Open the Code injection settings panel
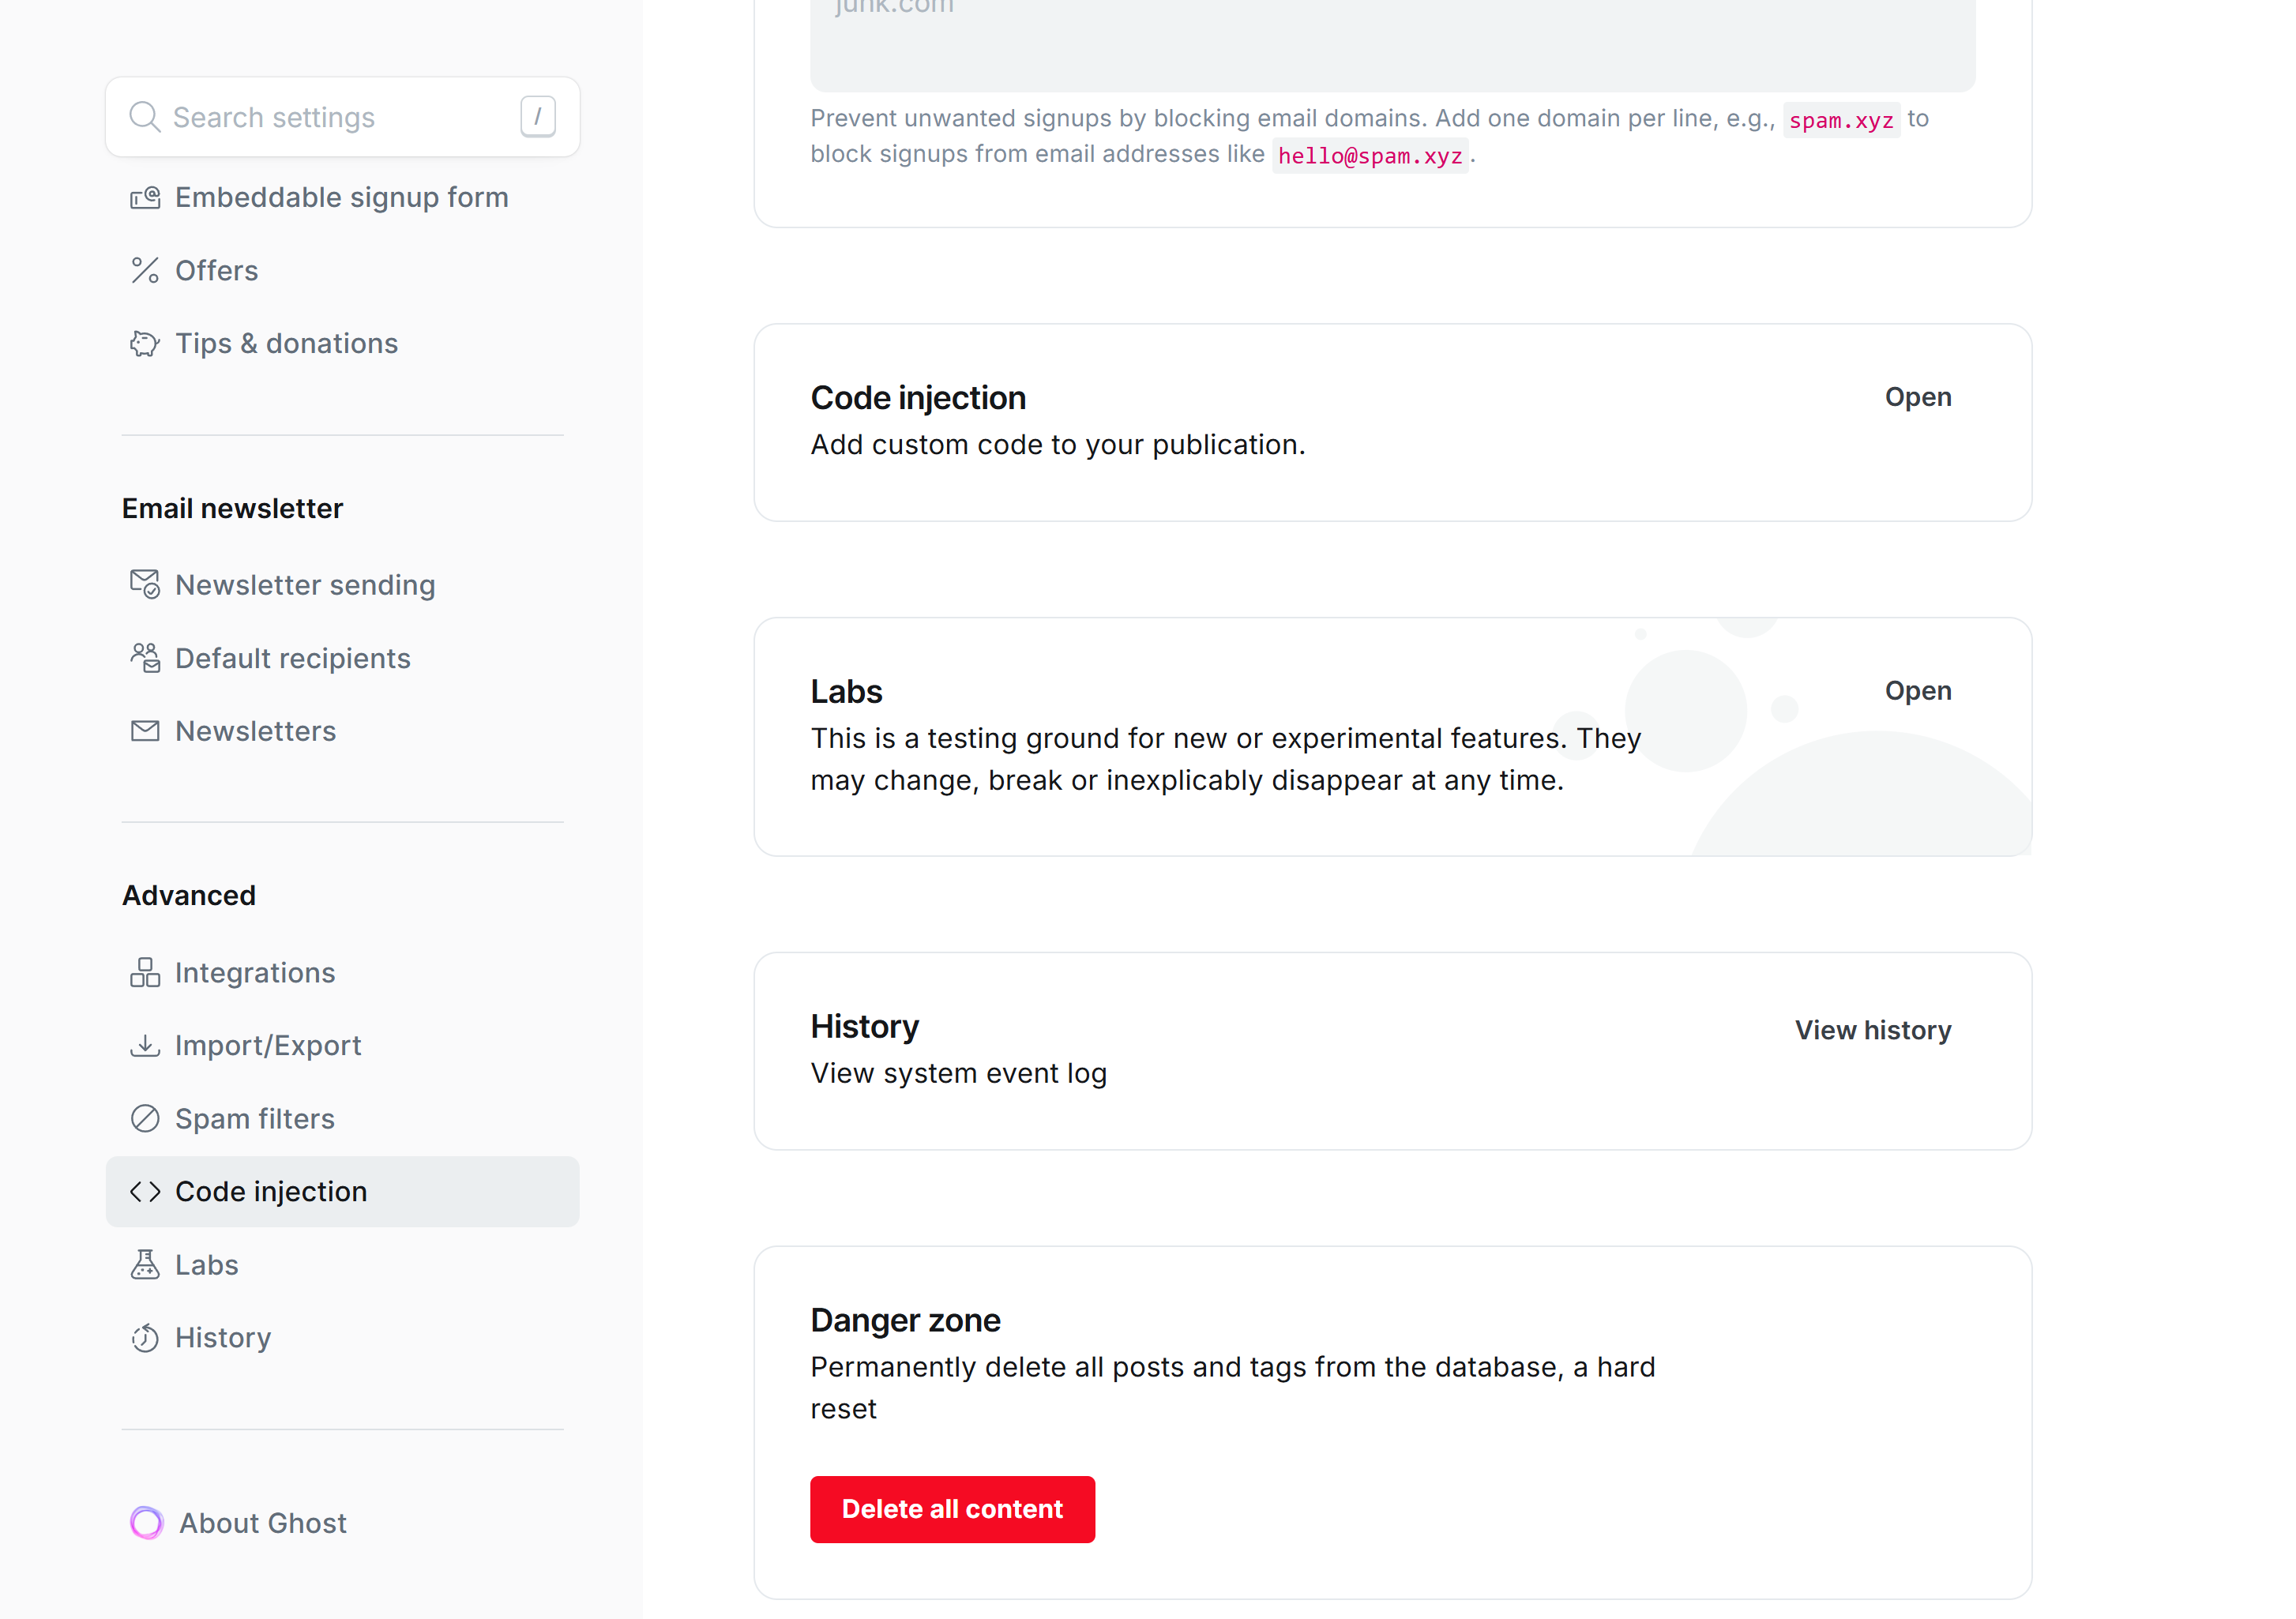Screen dimensions: 2296x1619 coord(1917,397)
